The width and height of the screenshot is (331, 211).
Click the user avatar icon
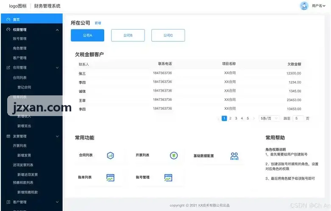tap(304, 6)
